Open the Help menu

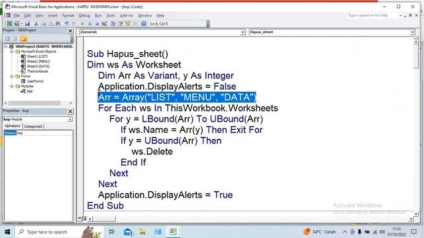(x=160, y=16)
